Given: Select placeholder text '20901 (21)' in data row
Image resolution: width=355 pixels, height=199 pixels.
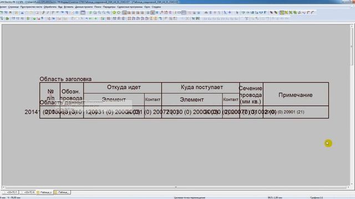Looking at the screenshot, I should [294, 112].
